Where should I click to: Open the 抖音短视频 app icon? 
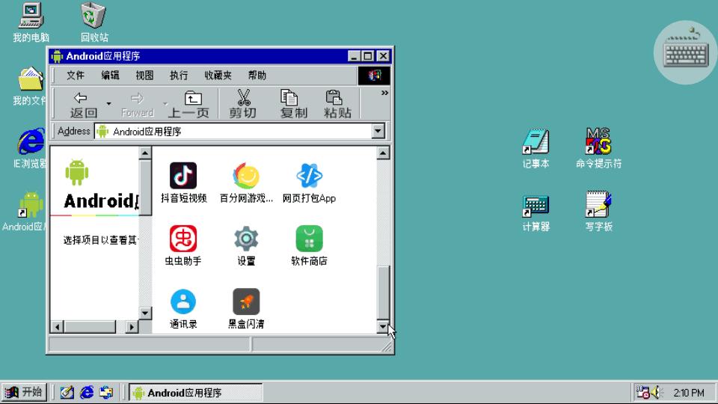pyautogui.click(x=183, y=176)
